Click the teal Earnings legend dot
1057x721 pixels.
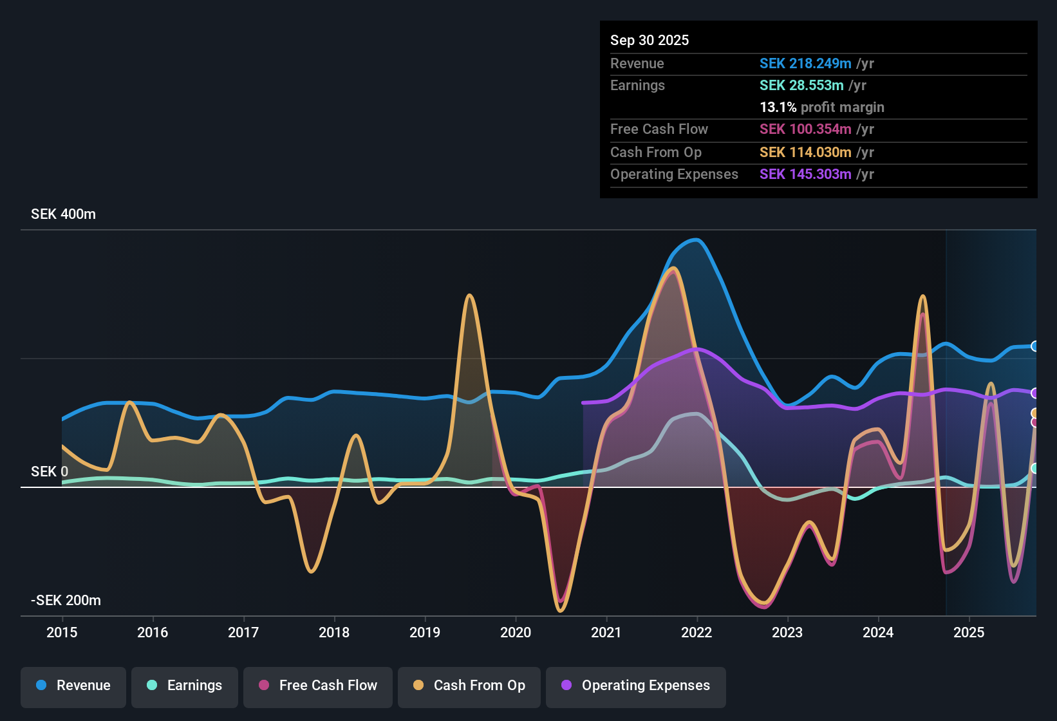tap(152, 685)
